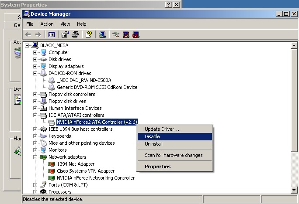Open Properties from the context menu
This screenshot has height=204, width=299.
(x=157, y=167)
